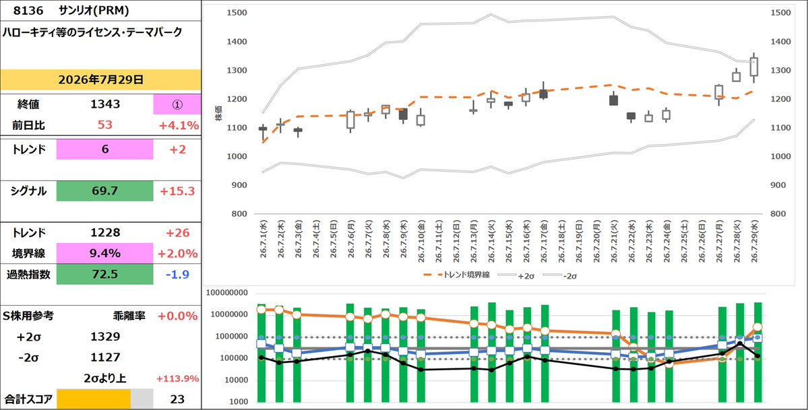Viewport: 808px width, 410px height.
Task: Click the stock code 8136
Action: (28, 10)
